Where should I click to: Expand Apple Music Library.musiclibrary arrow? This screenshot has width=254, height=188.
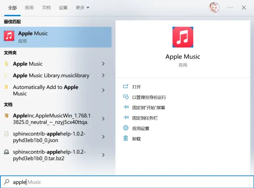pyautogui.click(x=103, y=75)
